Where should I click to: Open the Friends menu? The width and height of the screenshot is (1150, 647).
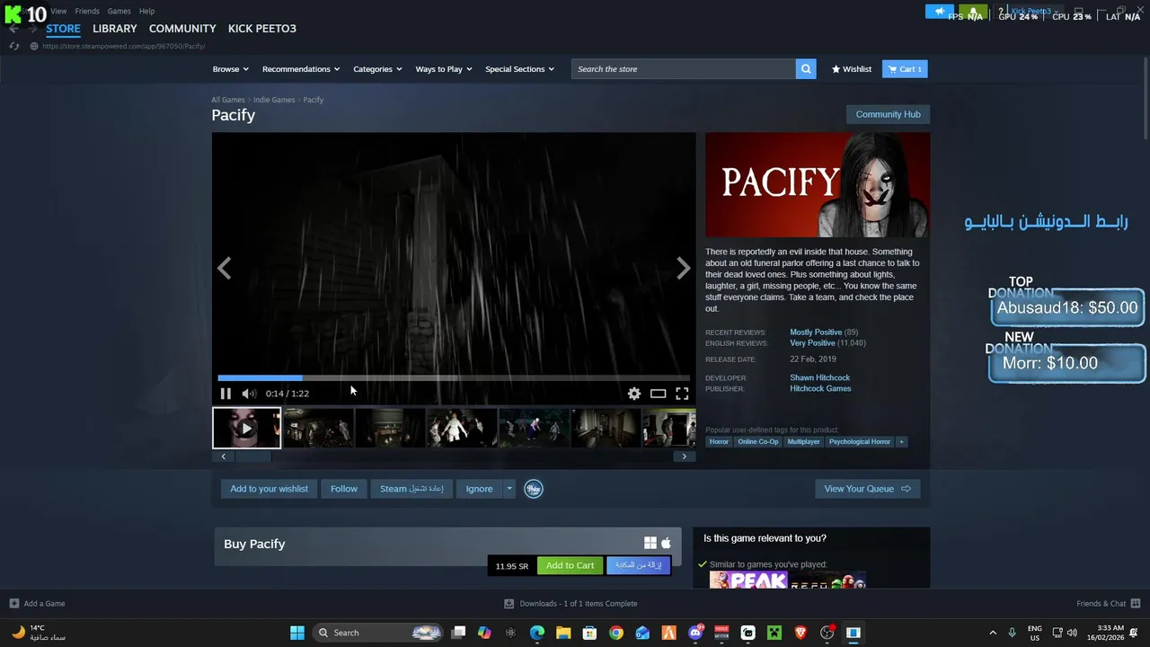click(x=87, y=11)
